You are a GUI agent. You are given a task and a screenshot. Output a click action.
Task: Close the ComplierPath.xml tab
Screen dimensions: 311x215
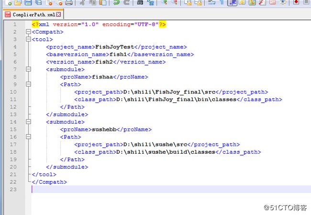click(x=58, y=14)
